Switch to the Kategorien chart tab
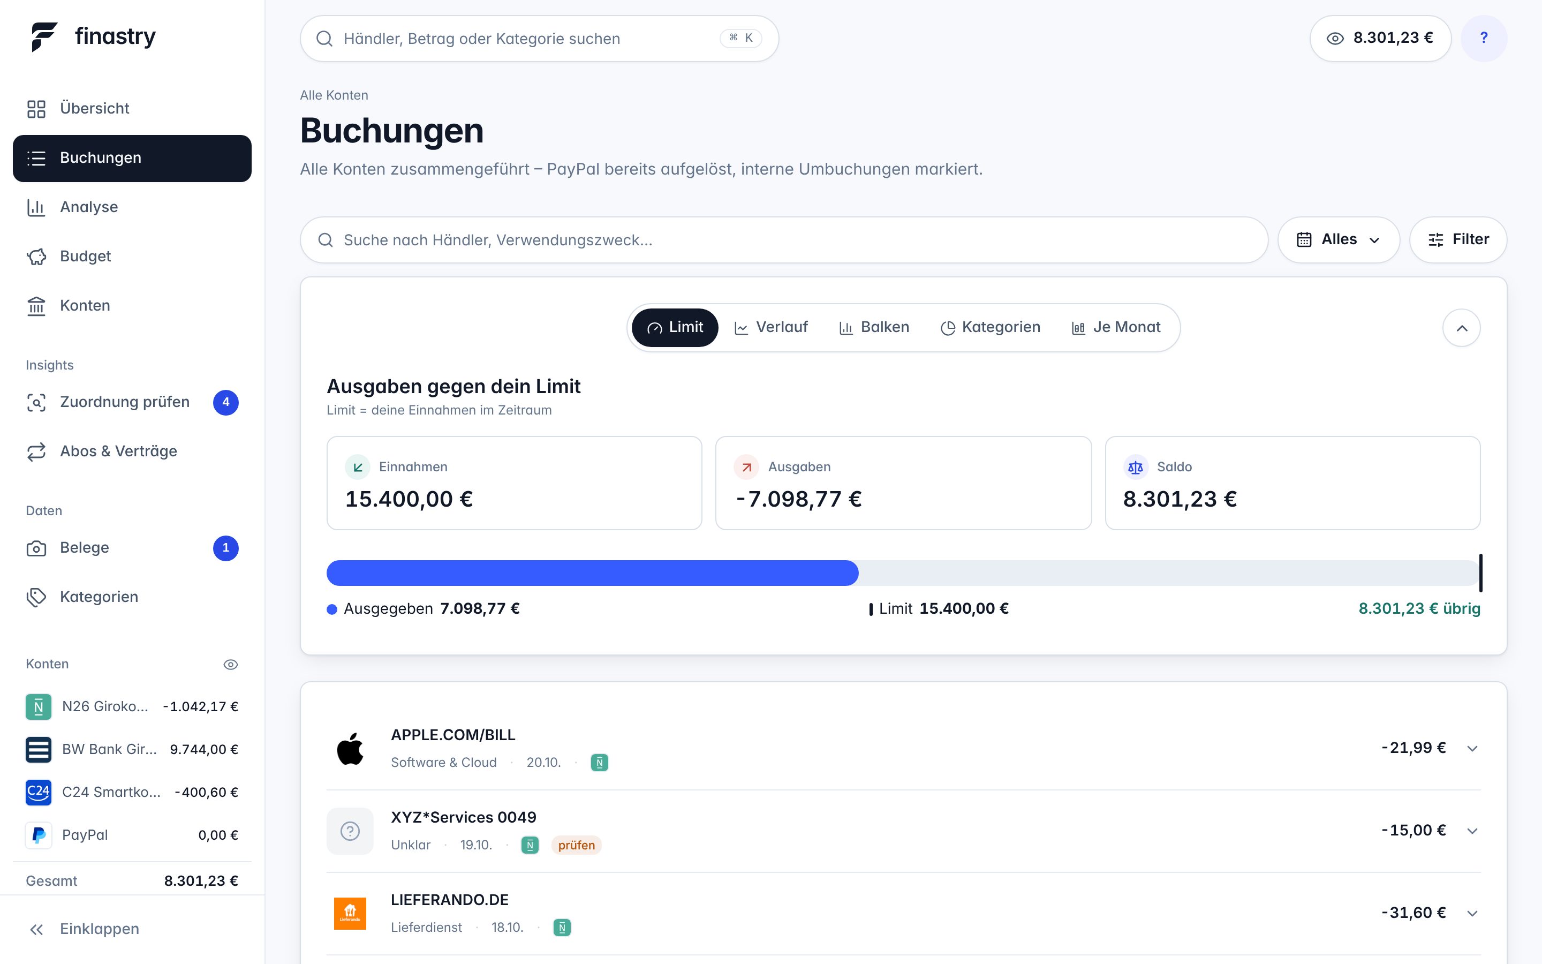Viewport: 1542px width, 964px height. click(x=990, y=328)
